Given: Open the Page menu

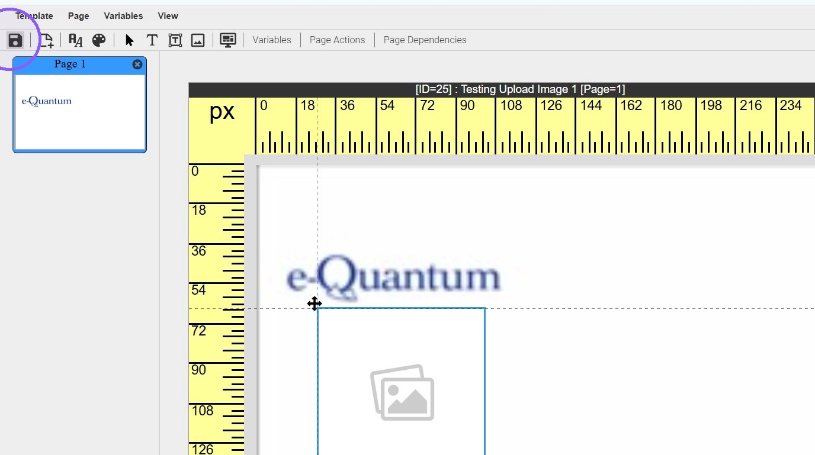Looking at the screenshot, I should (x=79, y=16).
